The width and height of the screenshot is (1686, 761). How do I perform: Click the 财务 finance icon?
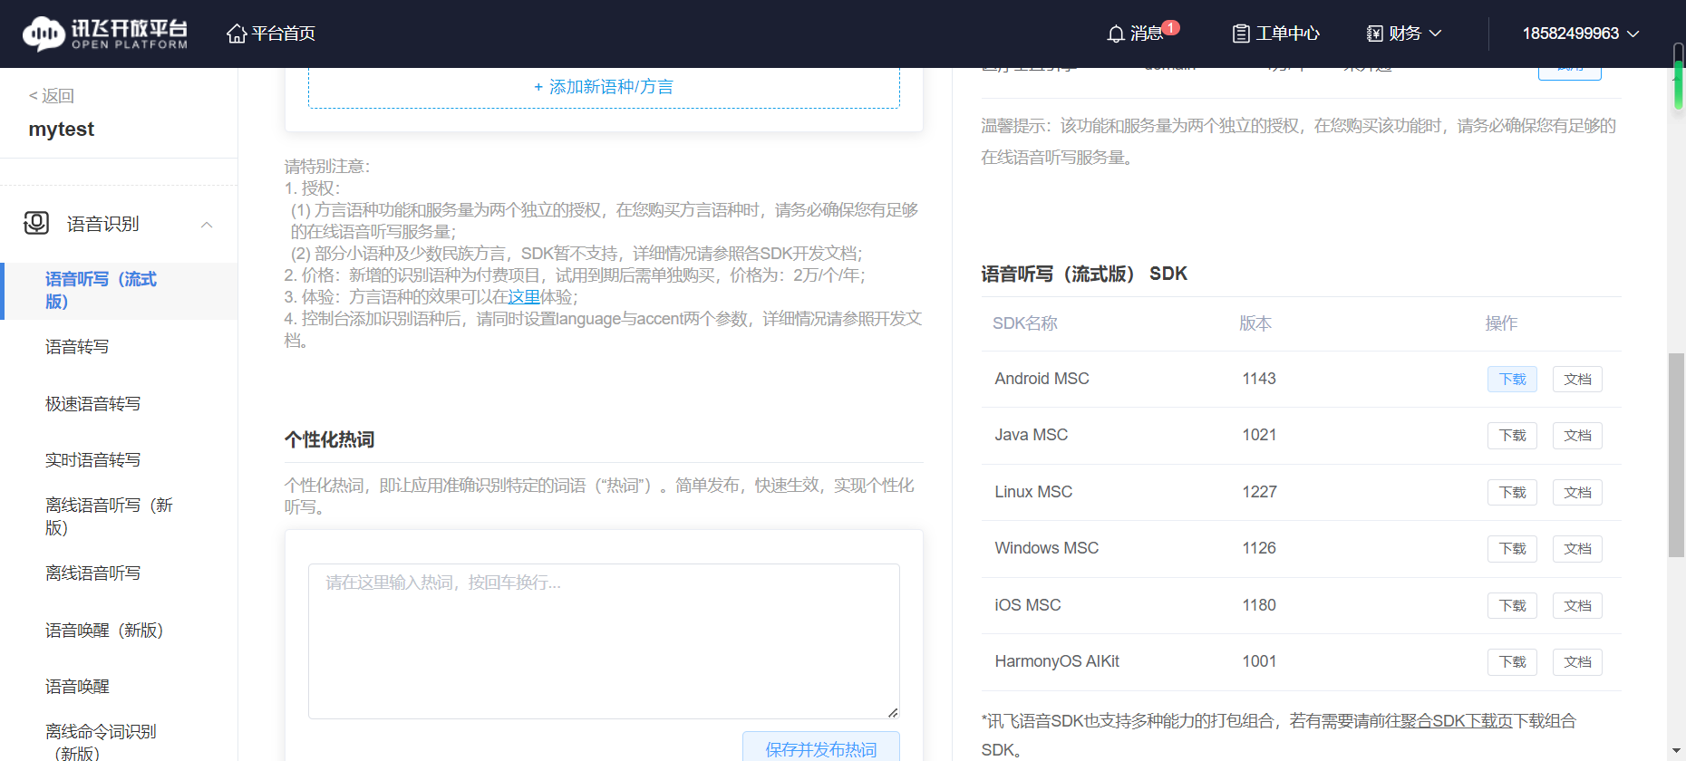click(1374, 34)
